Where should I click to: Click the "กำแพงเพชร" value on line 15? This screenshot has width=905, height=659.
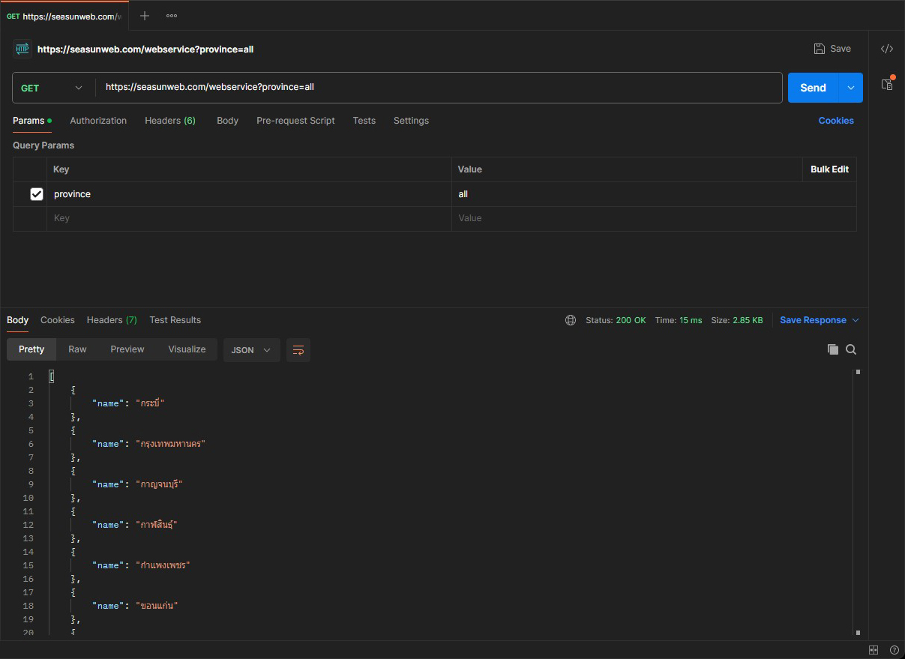coord(163,565)
